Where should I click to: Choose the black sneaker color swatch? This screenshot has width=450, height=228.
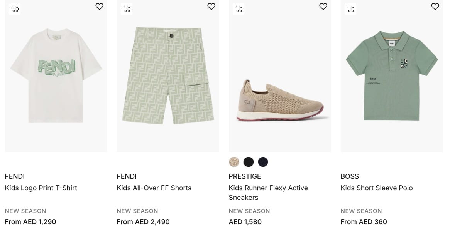pos(249,162)
